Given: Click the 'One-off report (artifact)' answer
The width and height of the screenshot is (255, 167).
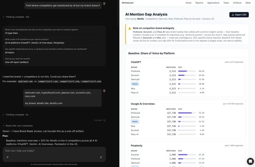Looking at the screenshot, I should [x=17, y=62].
